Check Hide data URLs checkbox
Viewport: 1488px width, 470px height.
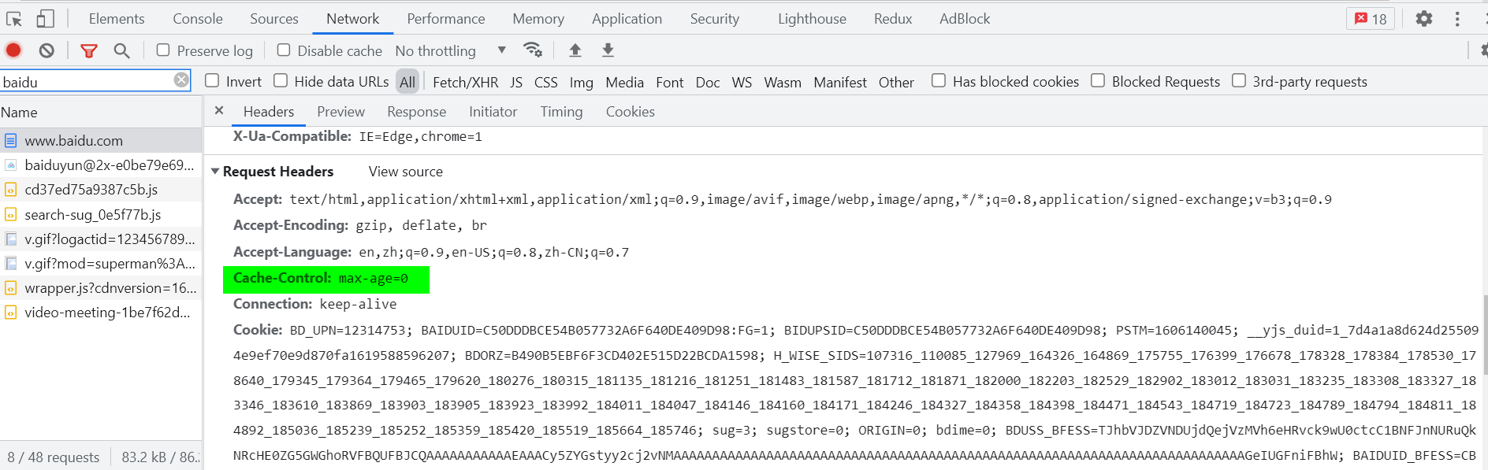point(281,80)
